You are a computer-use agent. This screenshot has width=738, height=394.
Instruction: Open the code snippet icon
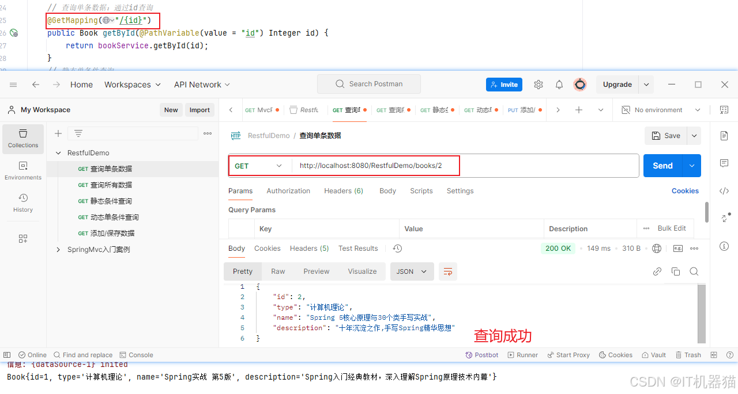coord(724,191)
